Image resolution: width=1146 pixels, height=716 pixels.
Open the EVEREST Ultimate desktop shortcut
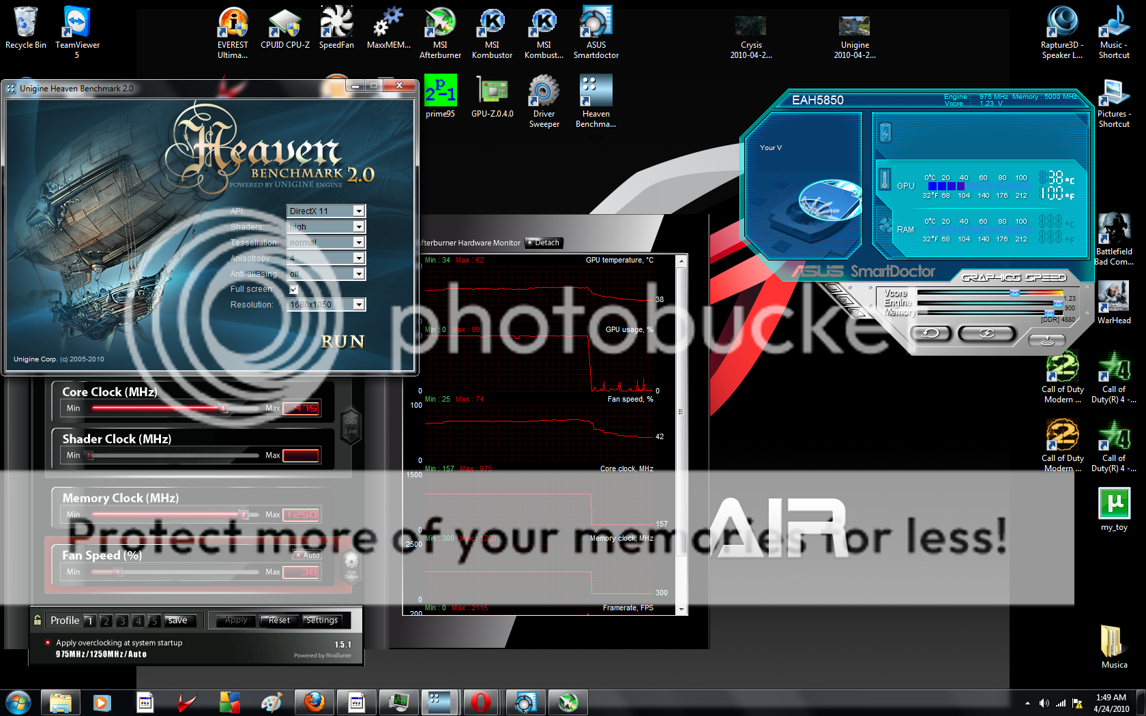(x=233, y=33)
